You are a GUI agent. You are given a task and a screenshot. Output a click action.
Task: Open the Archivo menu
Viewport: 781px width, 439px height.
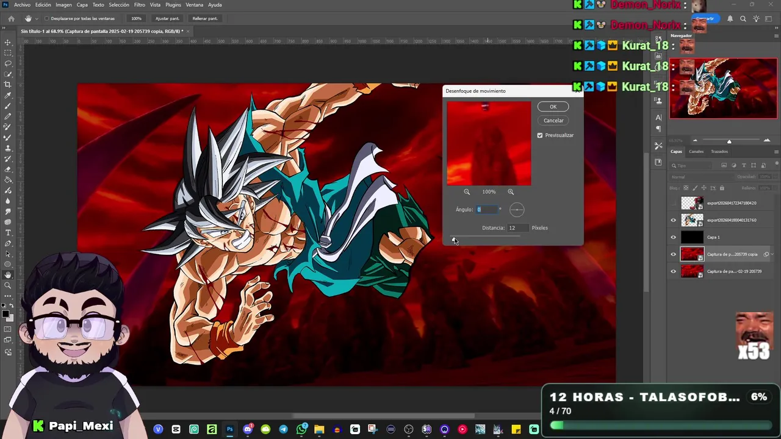click(22, 5)
